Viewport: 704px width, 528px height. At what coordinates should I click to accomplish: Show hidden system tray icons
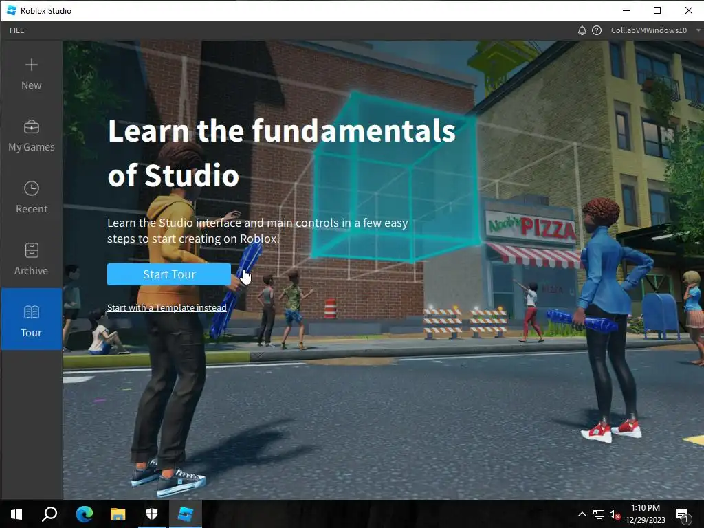pos(582,514)
